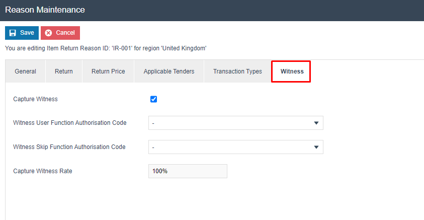Click the Capture Witness Rate field
The image size is (424, 220).
click(x=188, y=171)
